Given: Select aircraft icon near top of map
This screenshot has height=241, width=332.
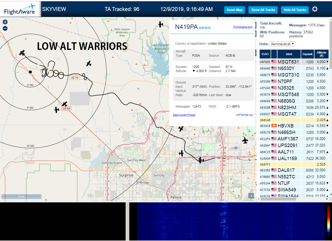Looking at the screenshot, I should 161,25.
